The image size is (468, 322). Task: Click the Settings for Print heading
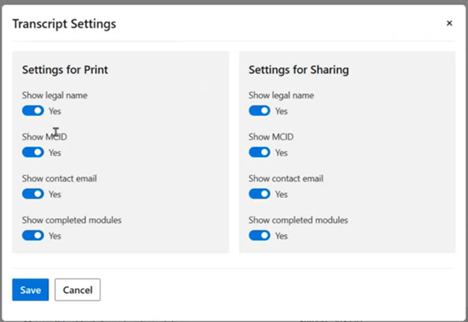pyautogui.click(x=65, y=70)
